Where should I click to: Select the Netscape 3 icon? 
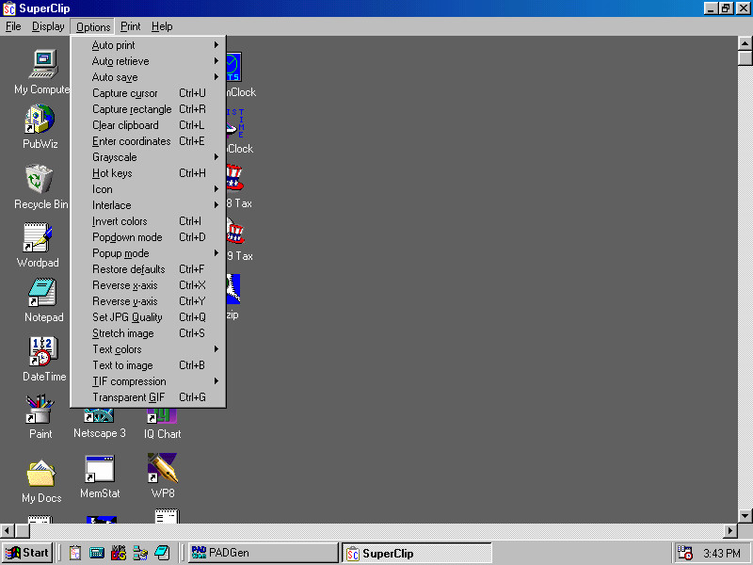[x=100, y=416]
